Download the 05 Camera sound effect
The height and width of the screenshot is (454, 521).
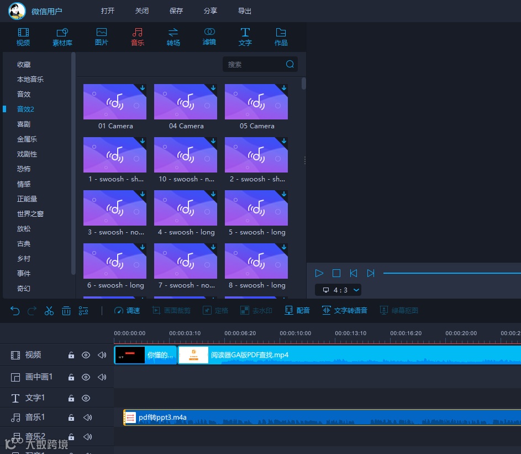284,88
